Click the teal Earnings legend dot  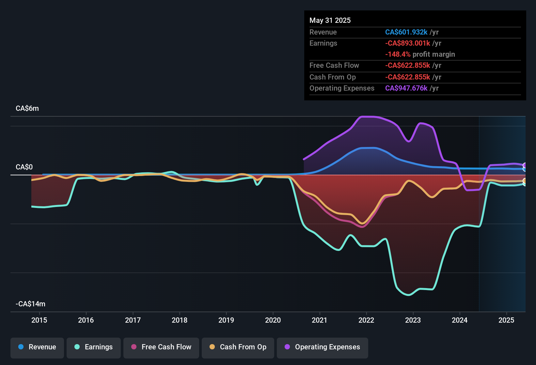click(77, 347)
